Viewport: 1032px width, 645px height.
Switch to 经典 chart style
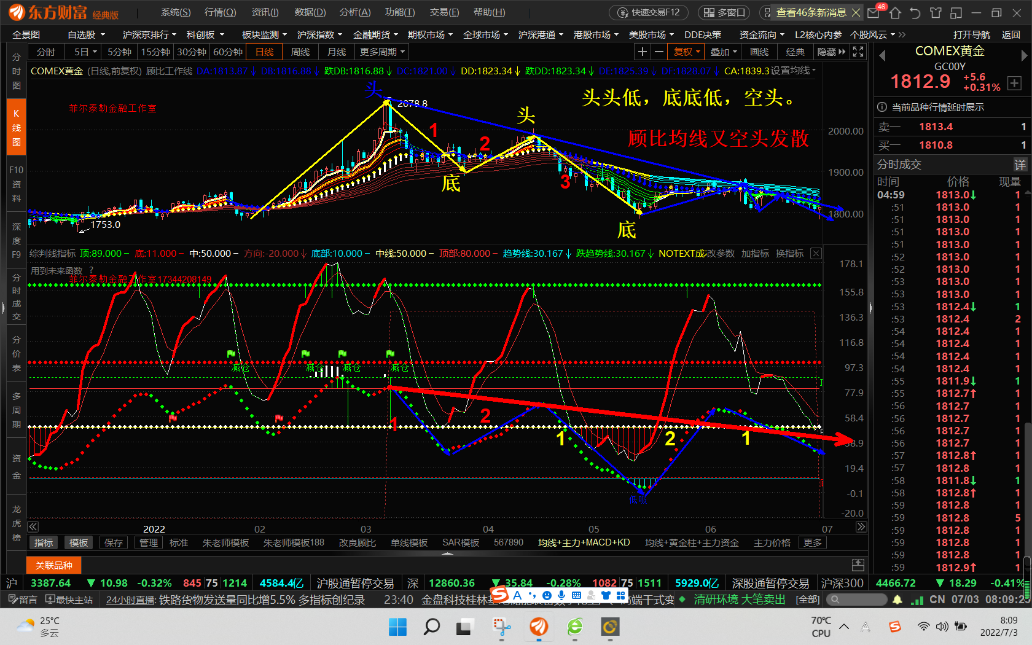tap(795, 52)
